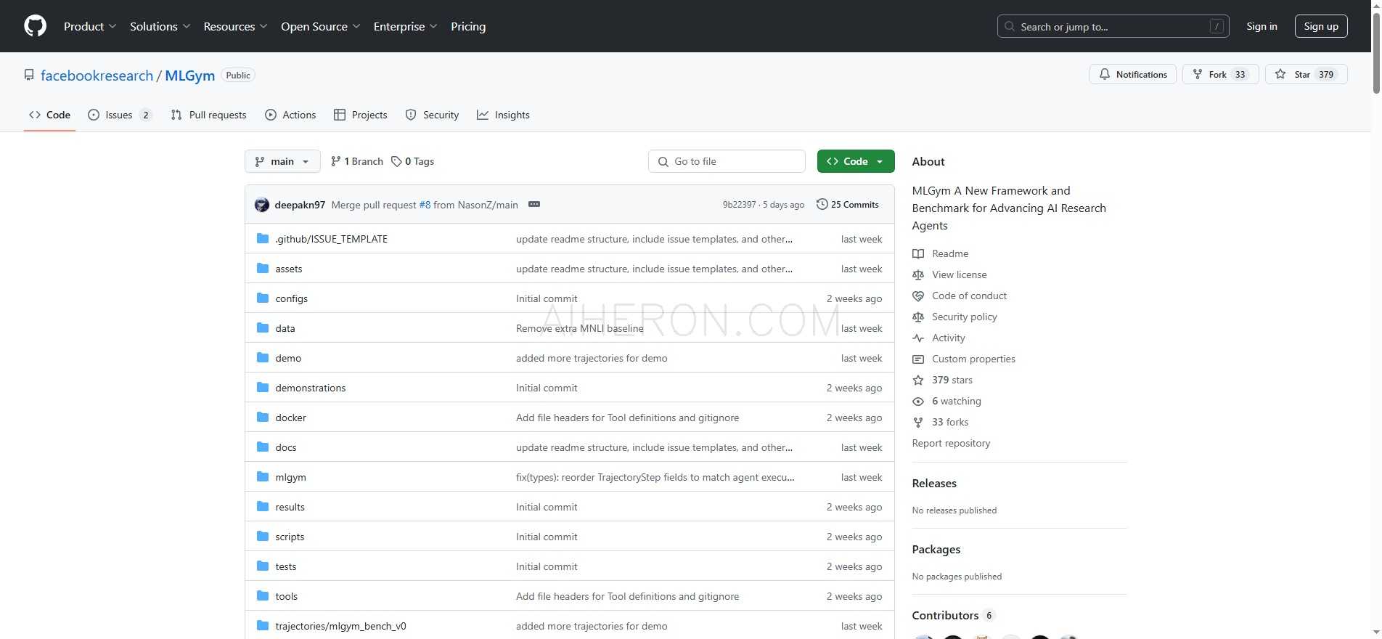Open commit hash 9b22397 link
The width and height of the screenshot is (1382, 639).
pos(739,205)
